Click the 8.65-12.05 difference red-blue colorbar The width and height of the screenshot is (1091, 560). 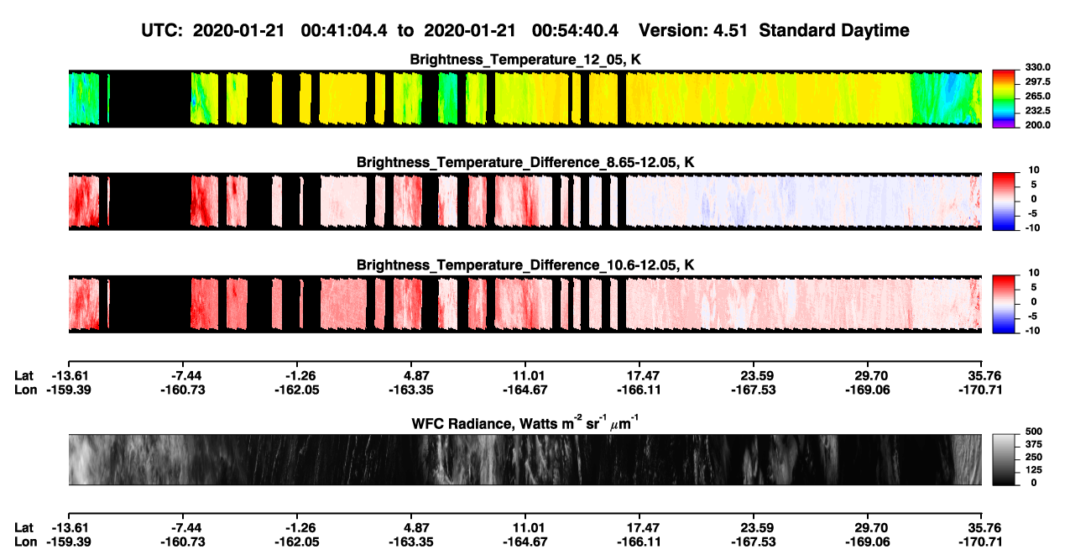[x=1004, y=200]
